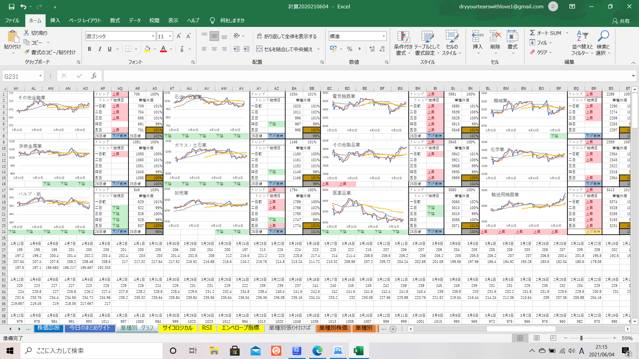Toggle Bold formatting
This screenshot has height=359, width=639.
pos(89,49)
